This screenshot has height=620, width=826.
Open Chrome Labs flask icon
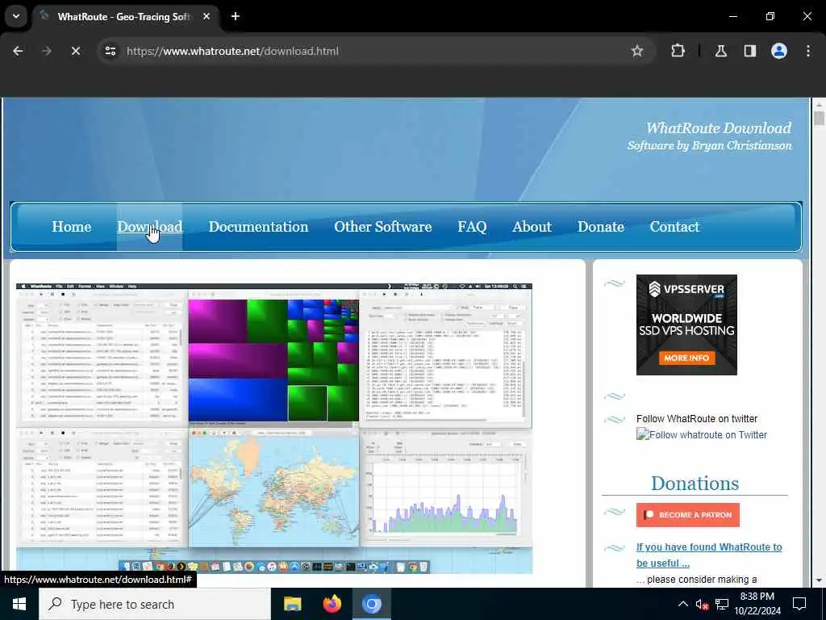(720, 51)
